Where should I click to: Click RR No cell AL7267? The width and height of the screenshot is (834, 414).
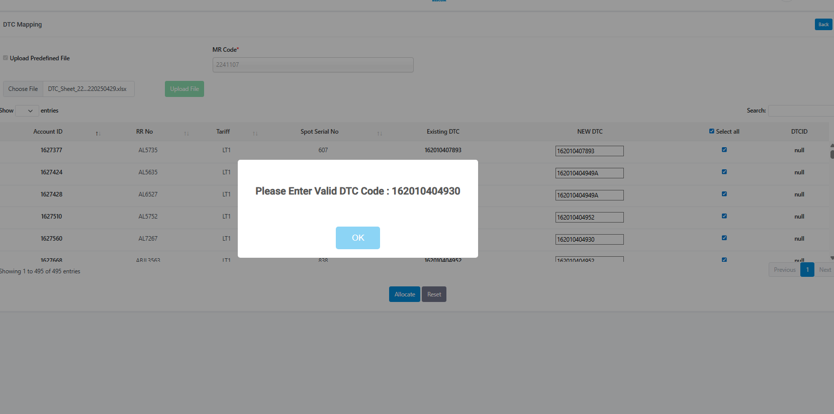[x=148, y=239]
